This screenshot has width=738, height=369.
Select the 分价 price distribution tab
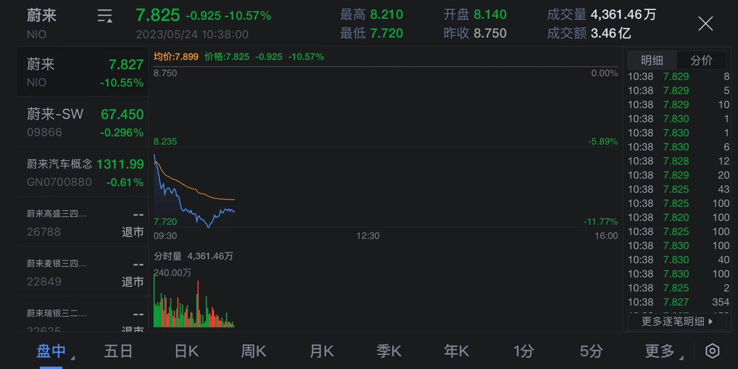(701, 60)
